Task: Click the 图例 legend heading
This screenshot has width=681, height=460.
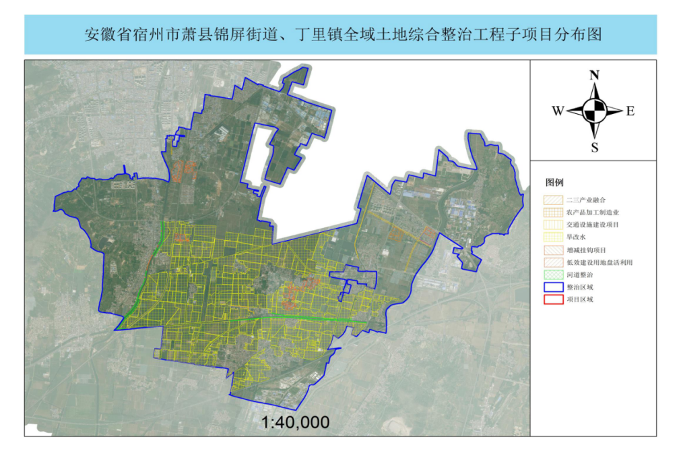Action: point(554,183)
